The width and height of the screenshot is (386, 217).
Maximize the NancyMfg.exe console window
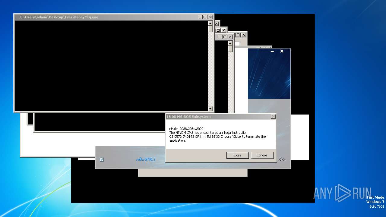click(x=205, y=17)
